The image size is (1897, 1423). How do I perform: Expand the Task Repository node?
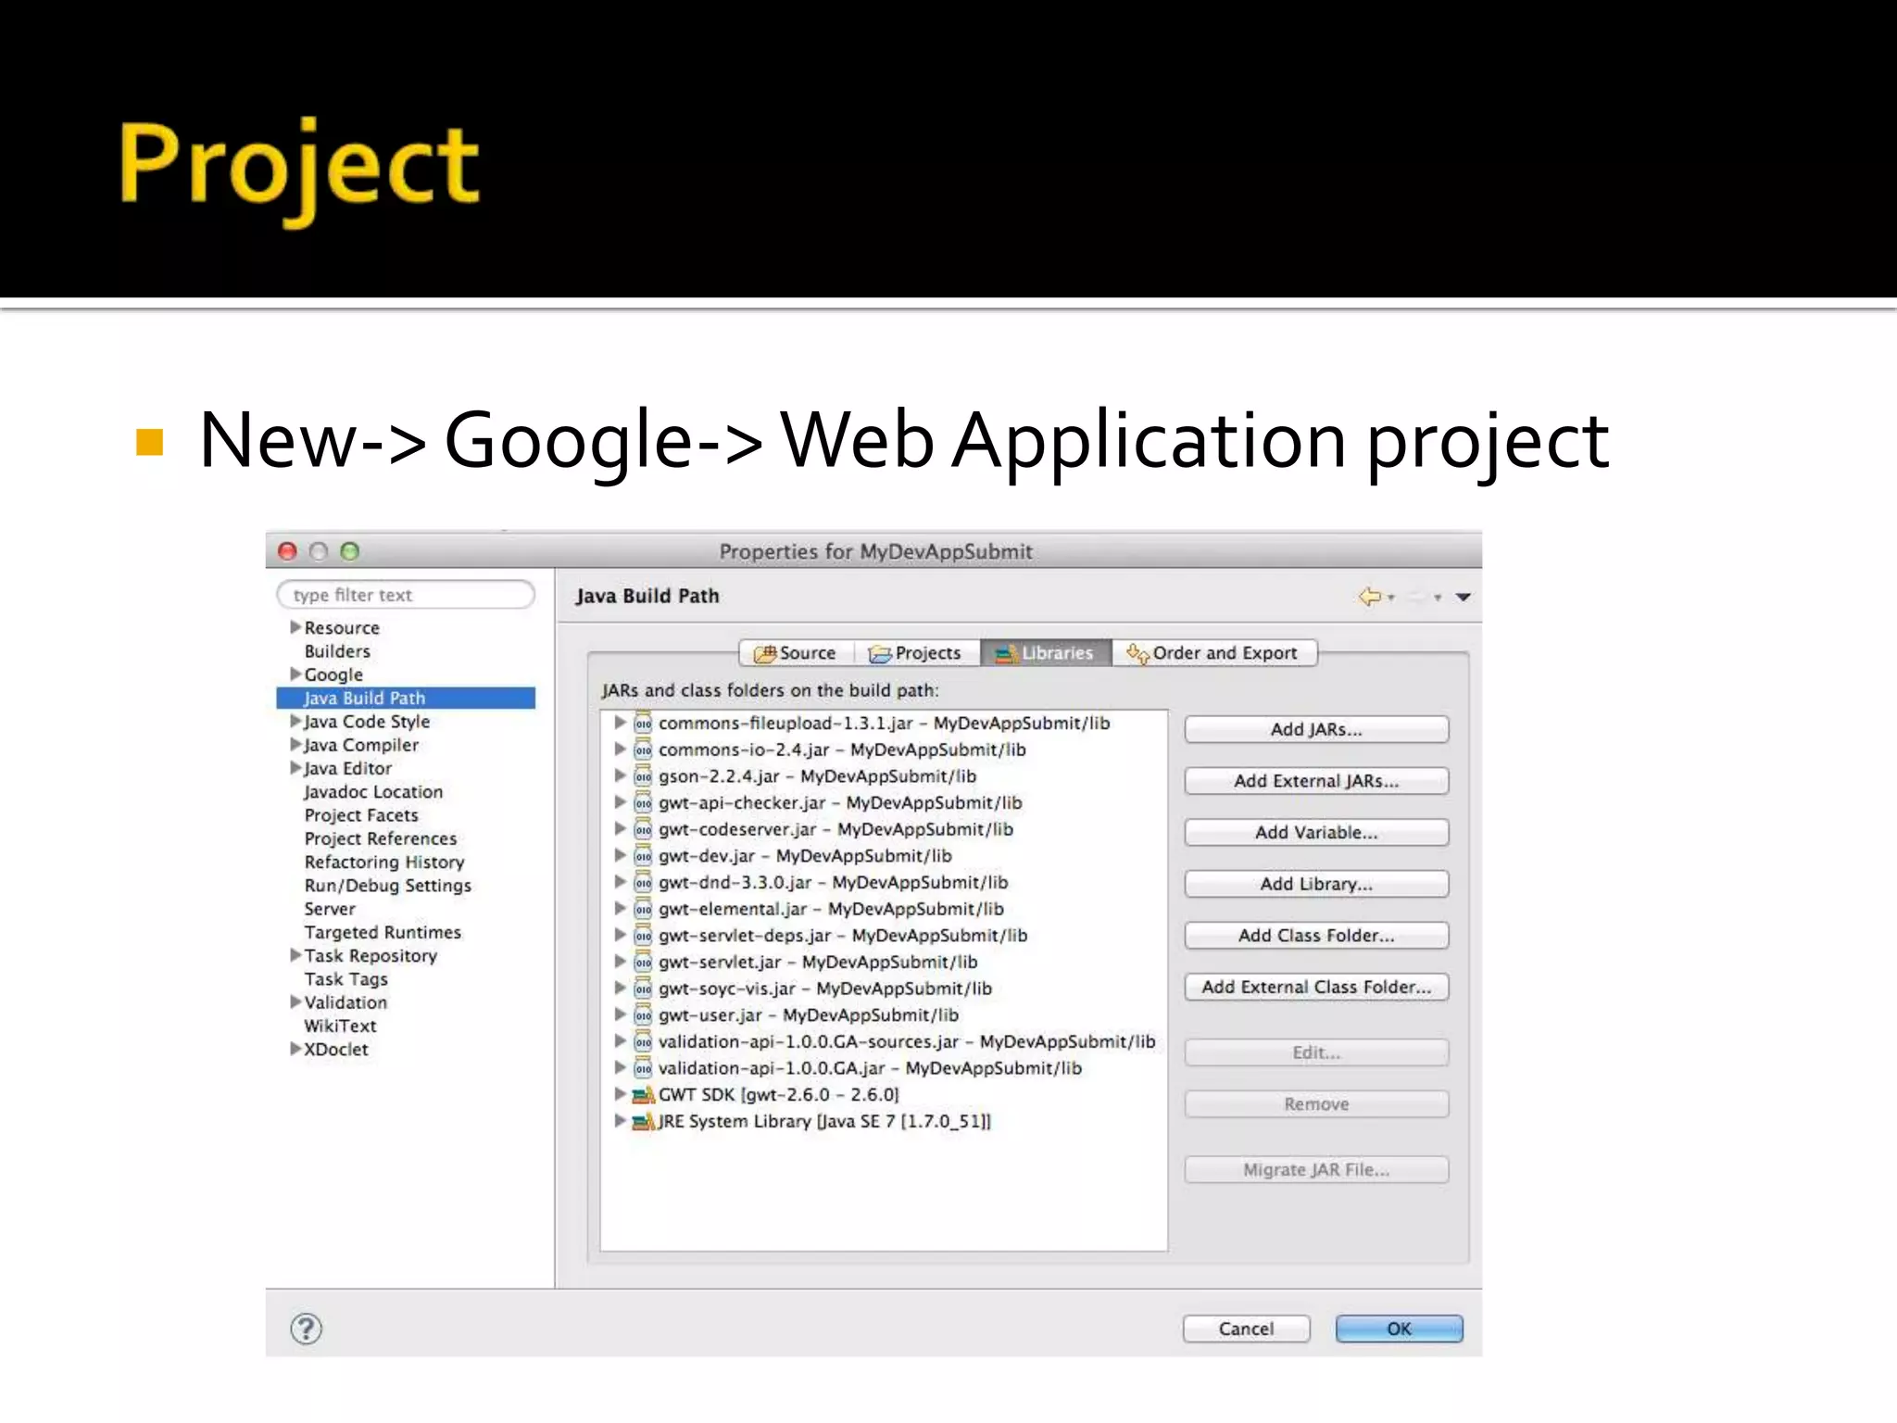(x=295, y=955)
